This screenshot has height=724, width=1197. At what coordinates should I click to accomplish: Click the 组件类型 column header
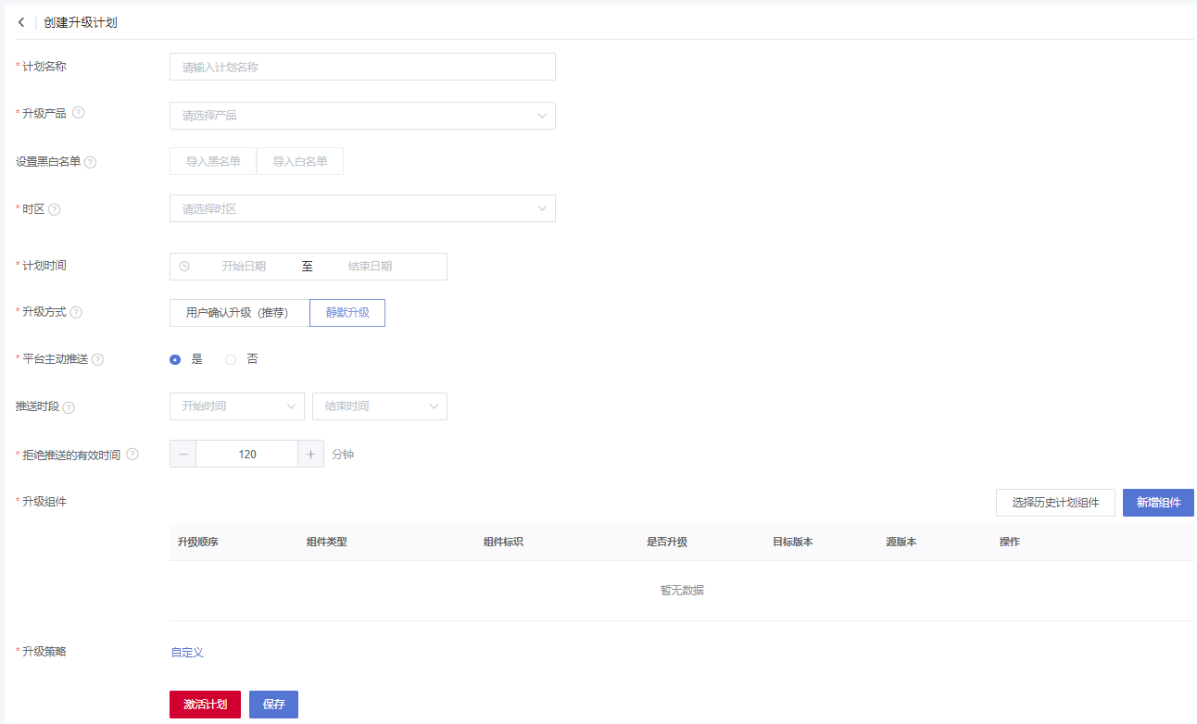click(x=326, y=542)
